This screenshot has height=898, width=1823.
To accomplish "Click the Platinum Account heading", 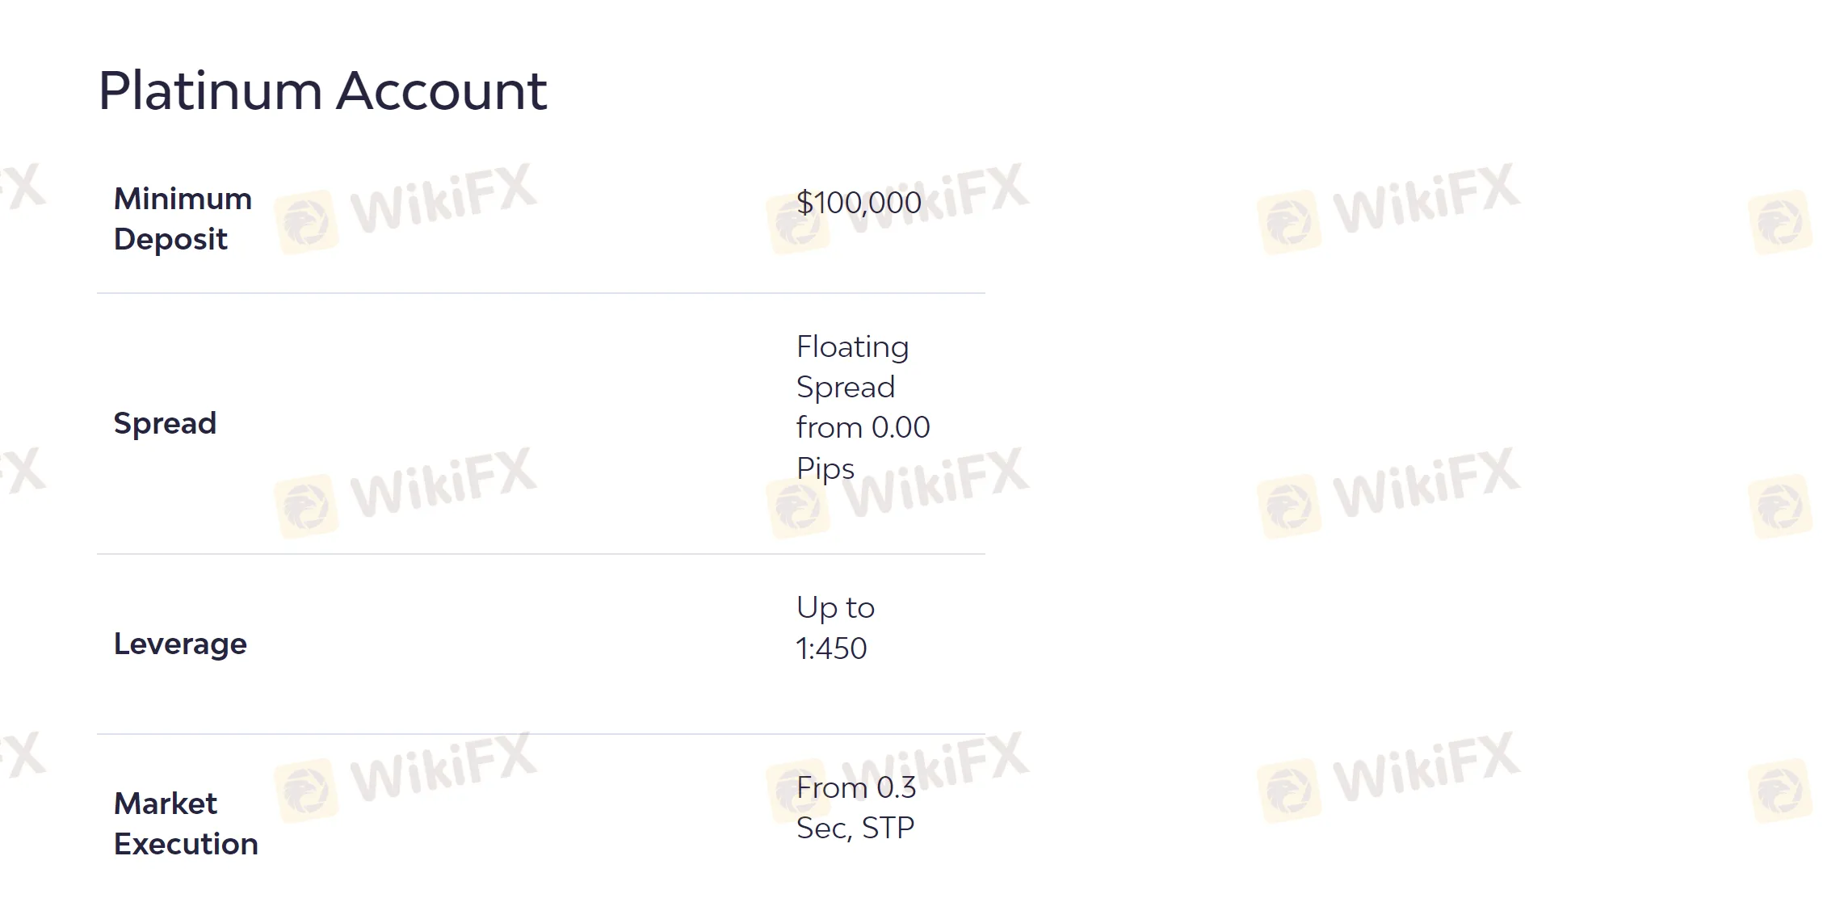I will point(322,90).
